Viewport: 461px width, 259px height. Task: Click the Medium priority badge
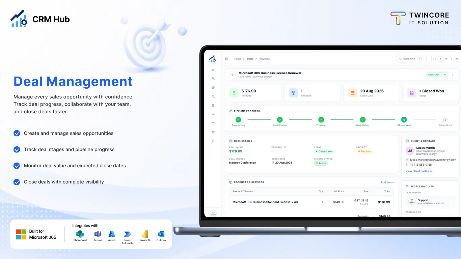click(364, 151)
